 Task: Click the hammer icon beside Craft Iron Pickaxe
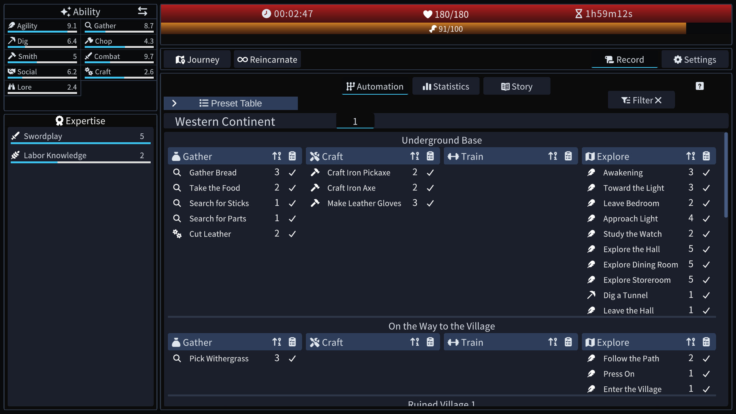[x=315, y=172]
